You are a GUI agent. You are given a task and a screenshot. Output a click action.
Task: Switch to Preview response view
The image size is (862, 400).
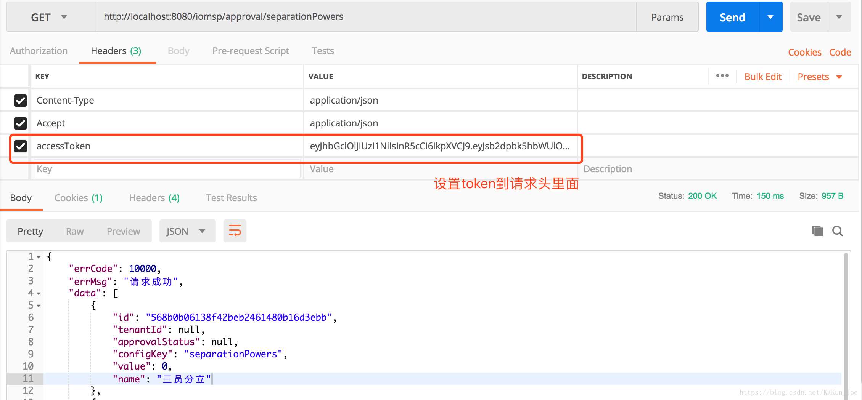pyautogui.click(x=124, y=231)
